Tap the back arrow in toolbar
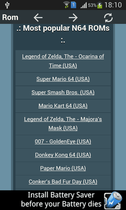This screenshot has width=126, height=210. [x=38, y=18]
